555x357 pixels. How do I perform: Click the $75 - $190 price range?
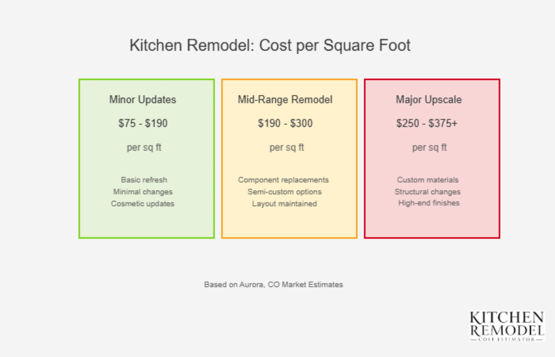(x=143, y=123)
